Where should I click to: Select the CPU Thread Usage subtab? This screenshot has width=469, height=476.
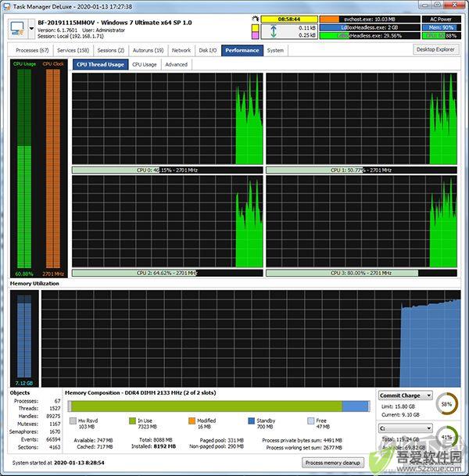(x=101, y=64)
